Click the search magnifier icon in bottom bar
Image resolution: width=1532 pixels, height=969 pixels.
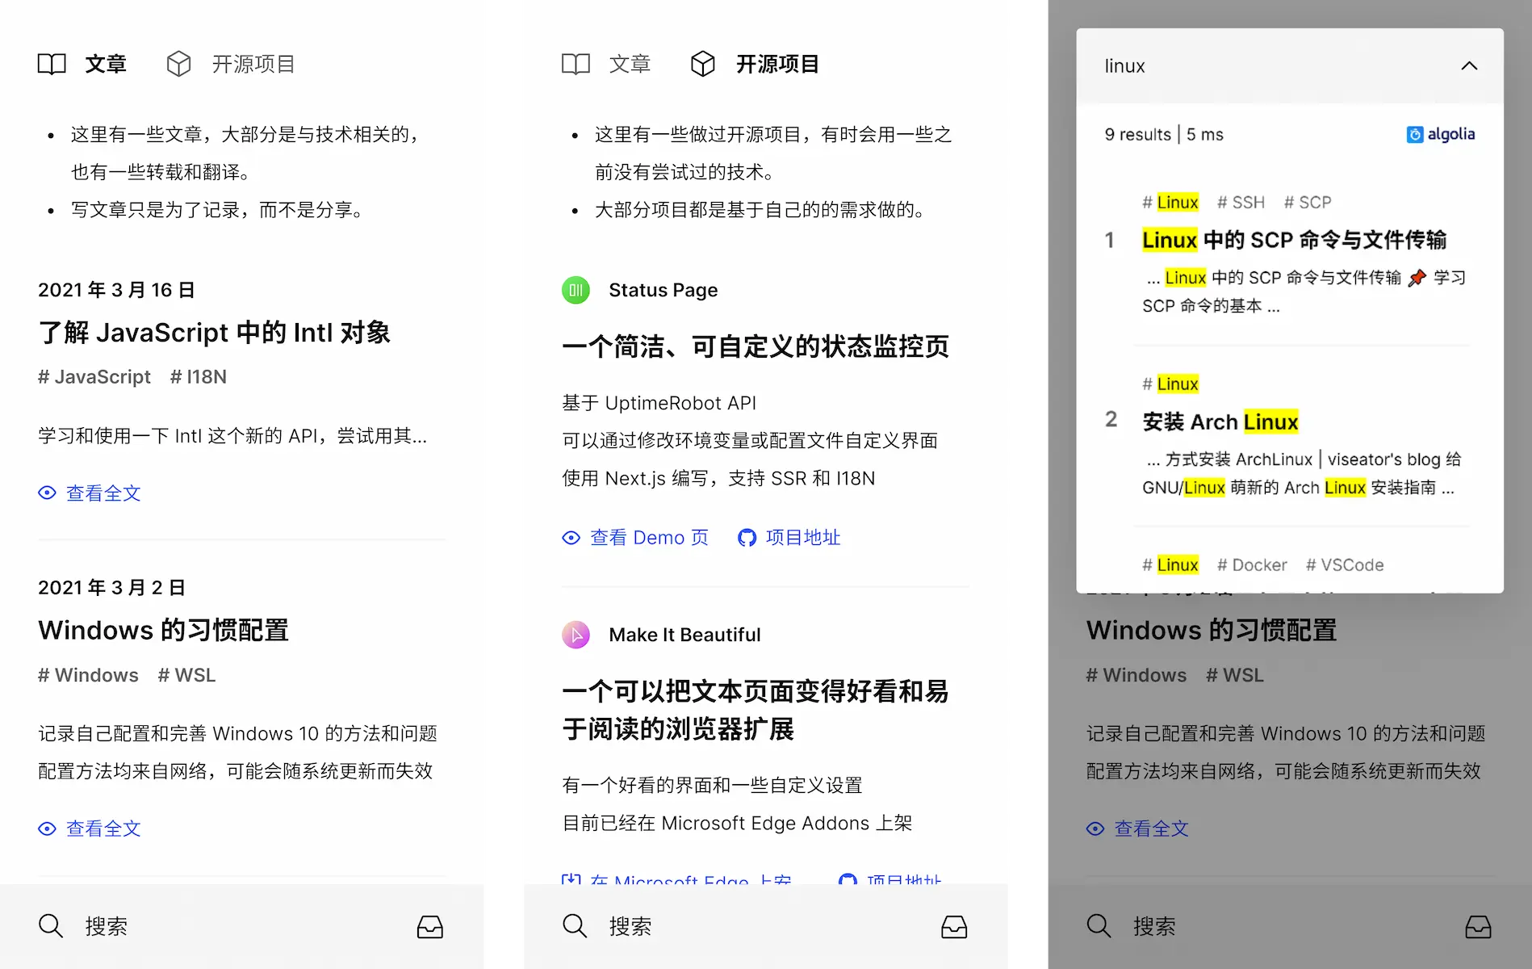[51, 925]
